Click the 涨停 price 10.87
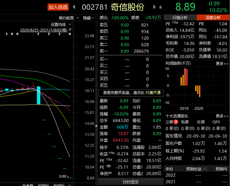 (123, 134)
